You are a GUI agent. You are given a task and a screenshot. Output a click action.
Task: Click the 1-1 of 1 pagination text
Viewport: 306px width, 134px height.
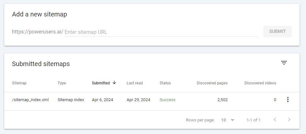tap(254, 120)
